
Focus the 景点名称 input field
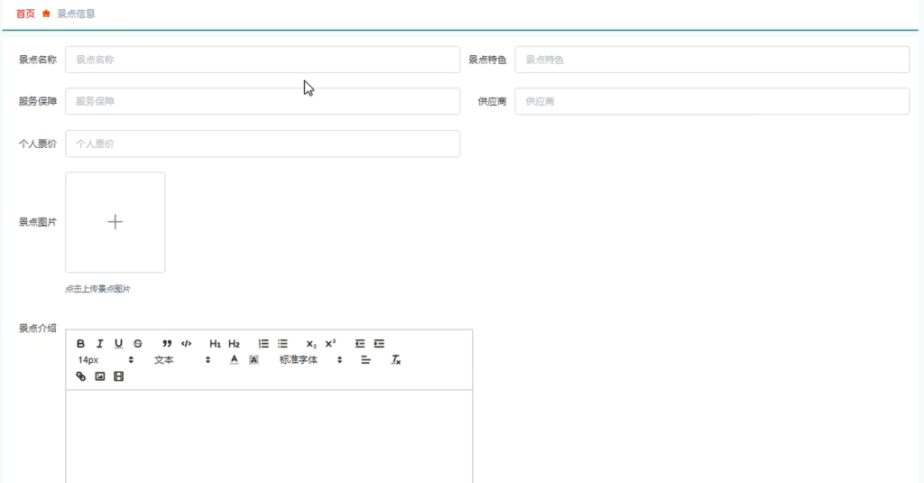pos(263,60)
